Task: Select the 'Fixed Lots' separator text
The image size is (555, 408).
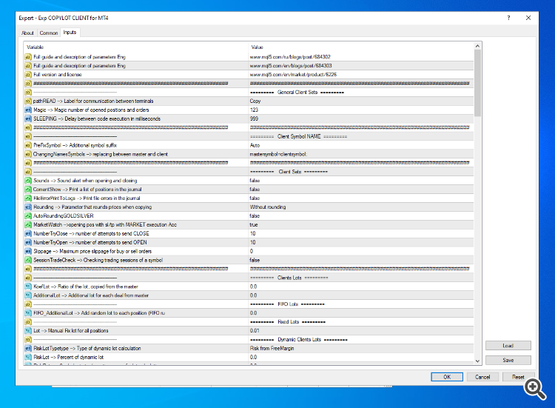Action: pyautogui.click(x=289, y=322)
